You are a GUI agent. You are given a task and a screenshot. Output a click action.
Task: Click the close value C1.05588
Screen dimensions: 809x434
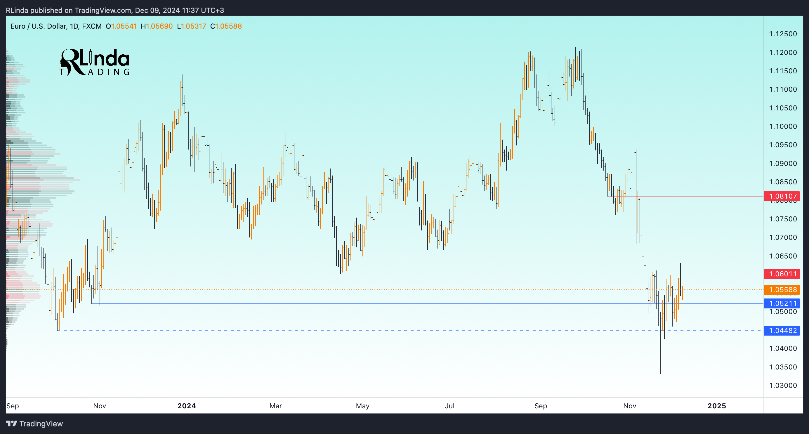point(226,26)
